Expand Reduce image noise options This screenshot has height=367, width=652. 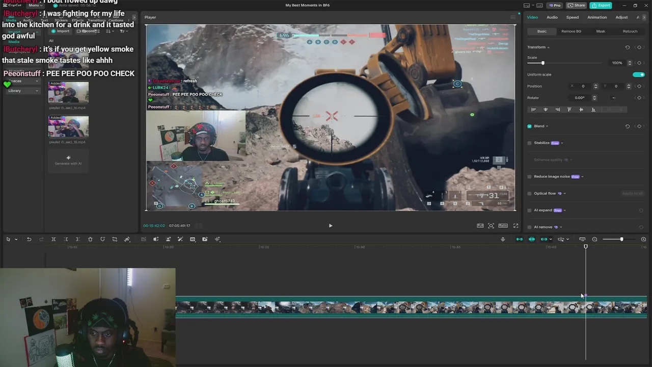coord(582,177)
